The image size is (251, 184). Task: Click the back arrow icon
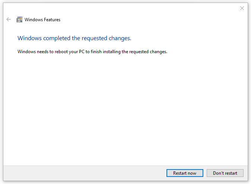[x=9, y=19]
